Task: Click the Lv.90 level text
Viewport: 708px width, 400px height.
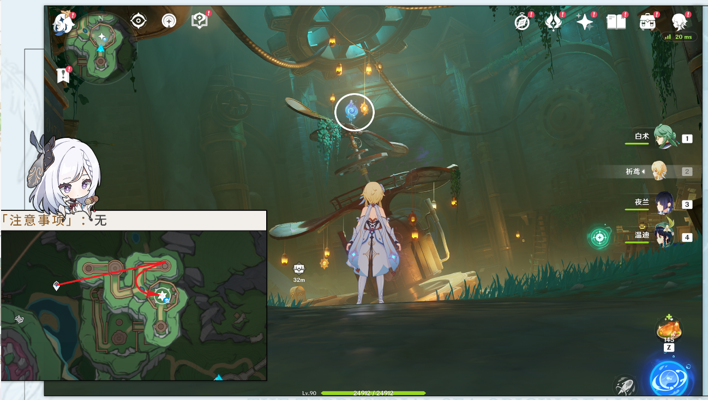Action: point(309,393)
